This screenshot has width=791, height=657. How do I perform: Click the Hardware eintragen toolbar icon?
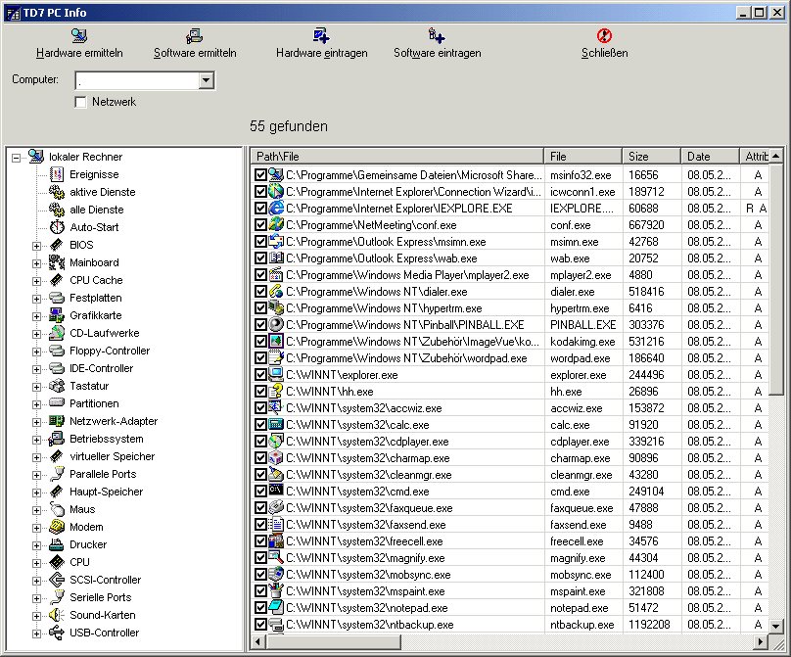click(x=321, y=36)
